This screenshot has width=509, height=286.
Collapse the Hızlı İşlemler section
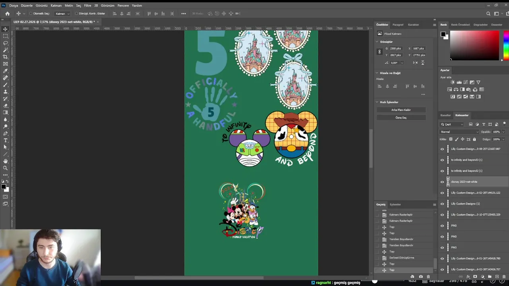tap(377, 102)
